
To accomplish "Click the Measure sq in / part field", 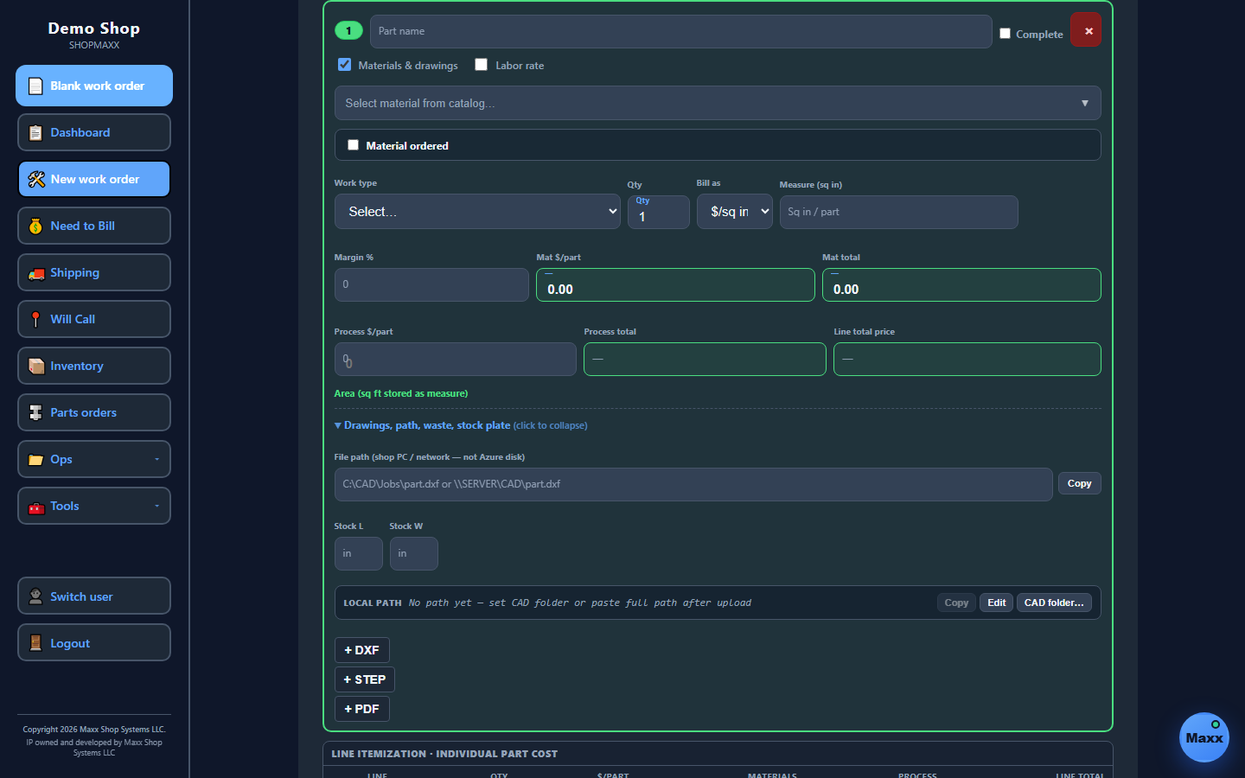I will 899,212.
